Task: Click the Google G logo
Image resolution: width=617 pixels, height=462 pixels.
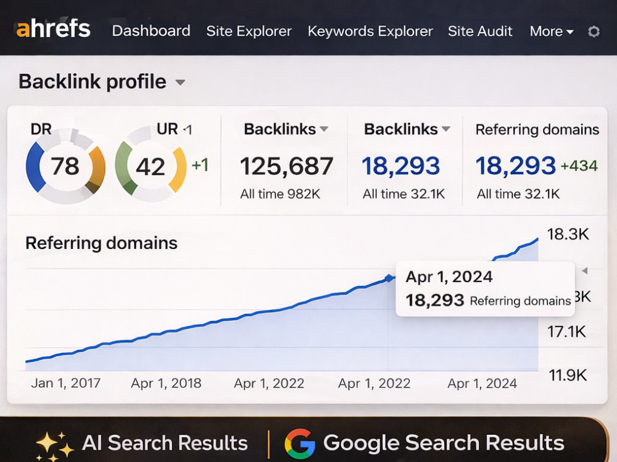Action: pos(300,444)
